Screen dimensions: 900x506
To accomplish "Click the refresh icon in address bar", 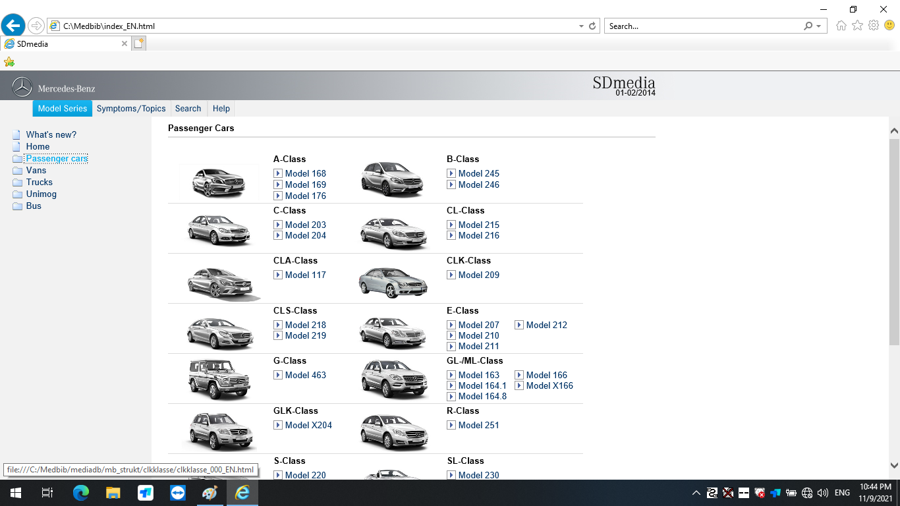I will point(592,26).
